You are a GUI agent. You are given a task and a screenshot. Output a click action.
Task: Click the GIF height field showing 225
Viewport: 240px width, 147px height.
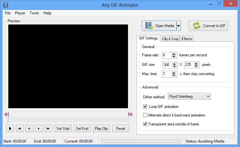189,65
